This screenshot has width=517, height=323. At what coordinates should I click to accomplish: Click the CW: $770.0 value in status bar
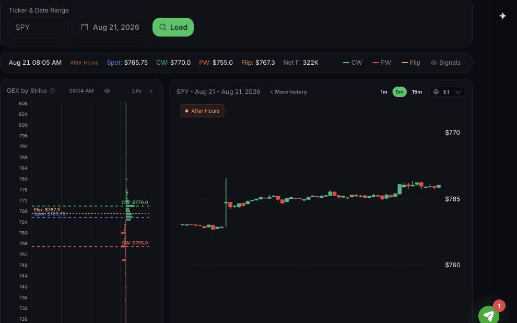tap(173, 63)
